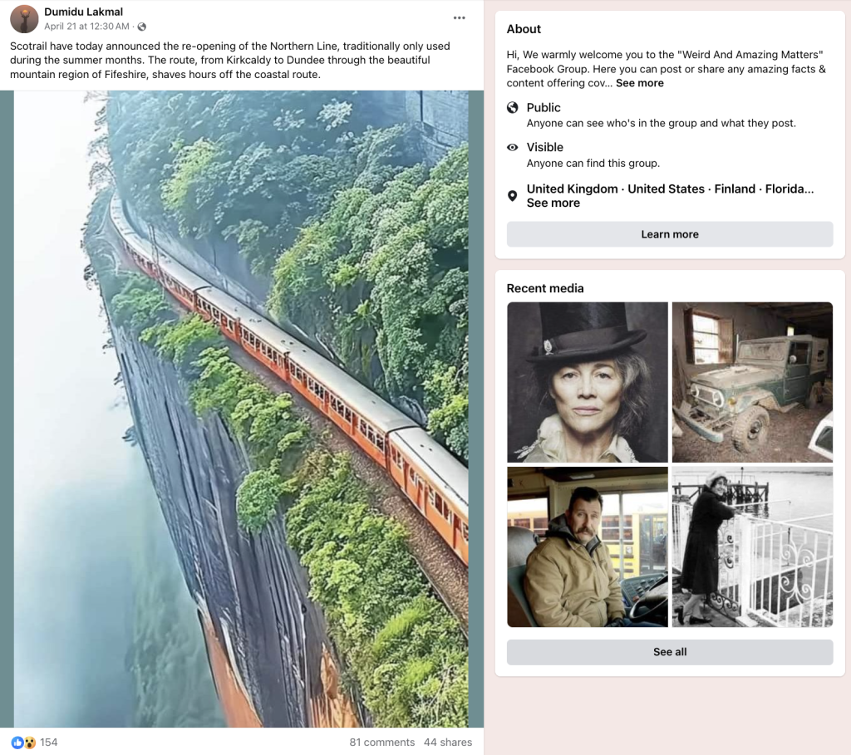Click the blue Like reaction icon
Screen dimensions: 851x755
click(17, 742)
